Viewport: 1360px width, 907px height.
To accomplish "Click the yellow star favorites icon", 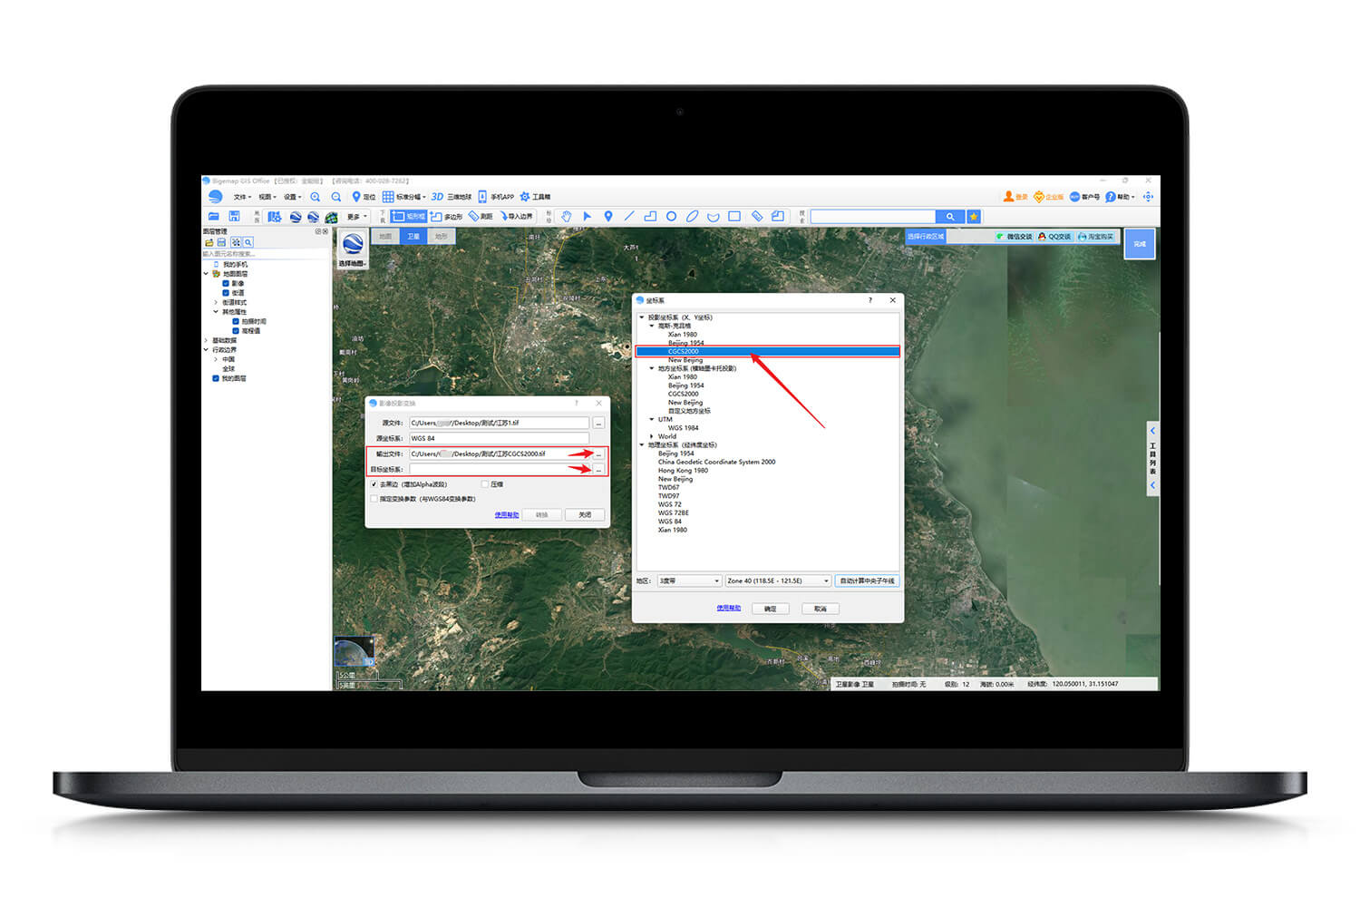I will point(974,217).
